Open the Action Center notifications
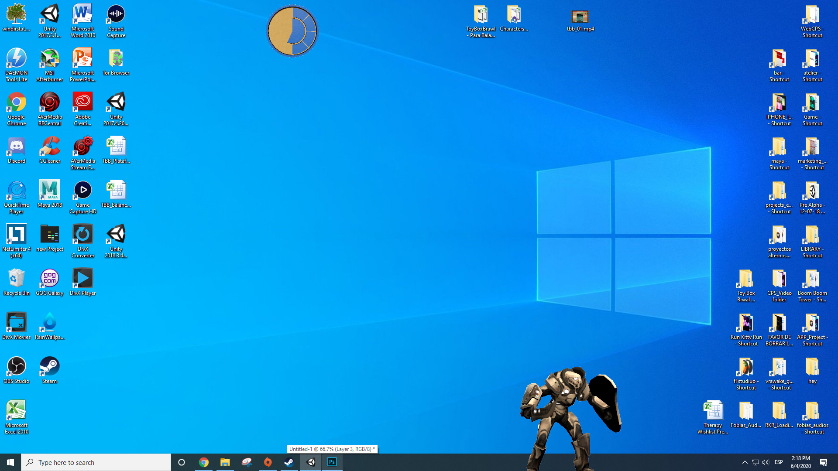The image size is (838, 471). [824, 462]
